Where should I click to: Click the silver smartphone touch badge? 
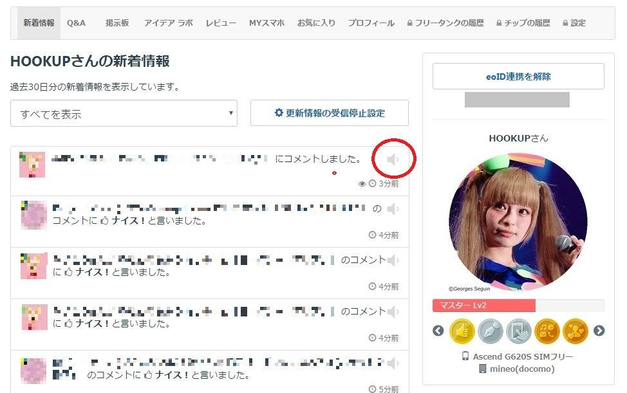[518, 331]
